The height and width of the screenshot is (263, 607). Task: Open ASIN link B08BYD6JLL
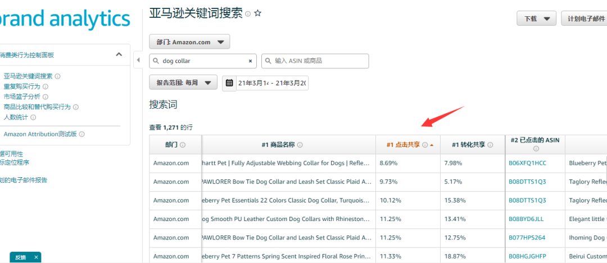(x=526, y=219)
